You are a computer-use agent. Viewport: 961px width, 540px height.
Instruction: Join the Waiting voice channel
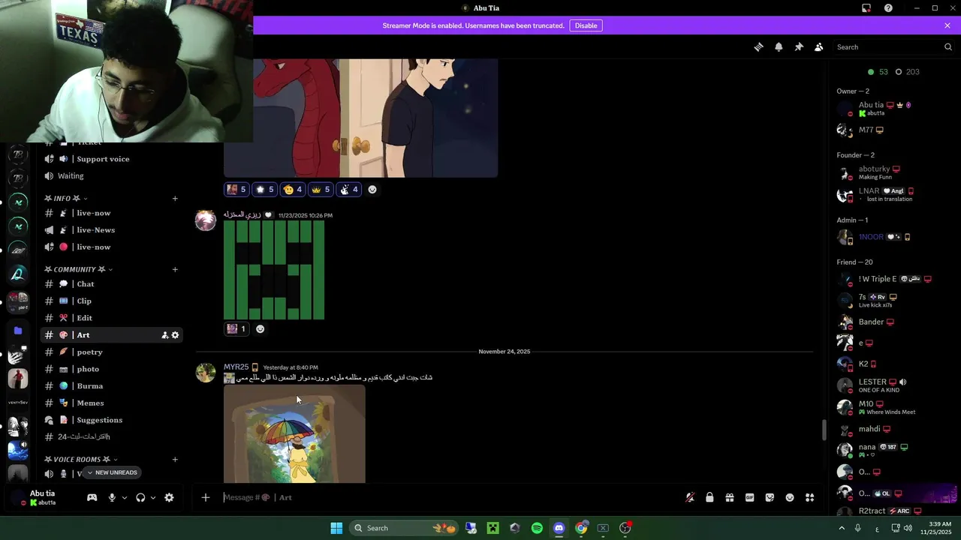click(x=111, y=175)
